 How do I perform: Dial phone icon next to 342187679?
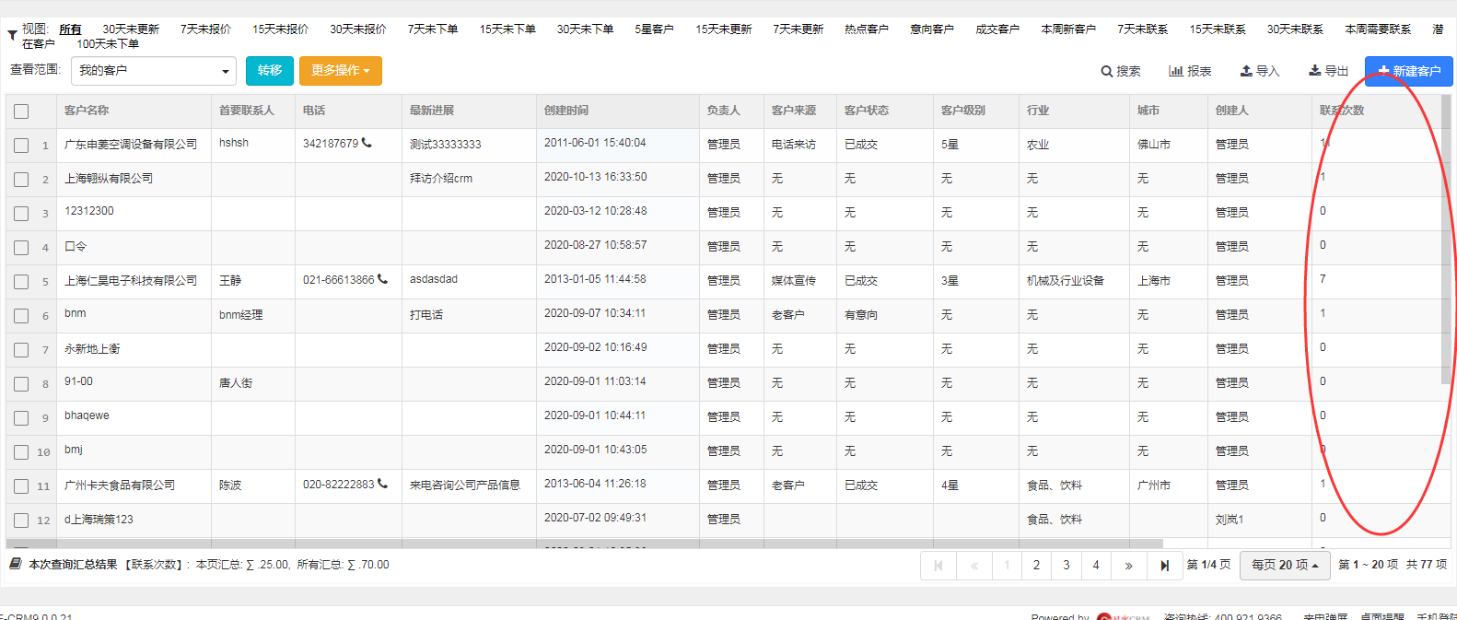pyautogui.click(x=367, y=143)
